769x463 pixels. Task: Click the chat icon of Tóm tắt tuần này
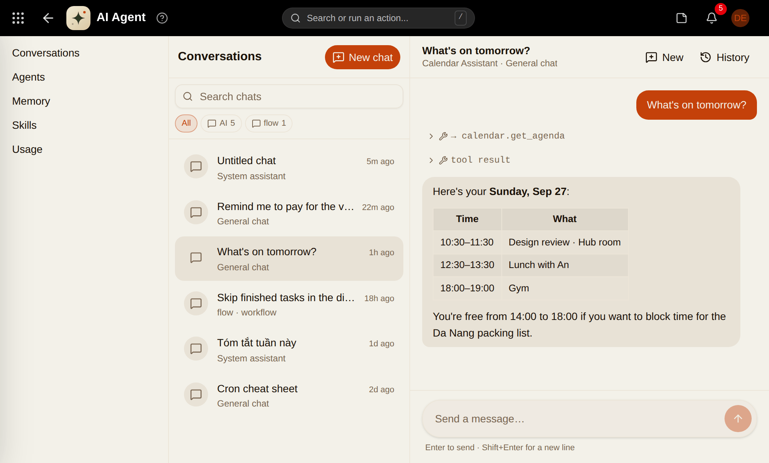point(196,349)
